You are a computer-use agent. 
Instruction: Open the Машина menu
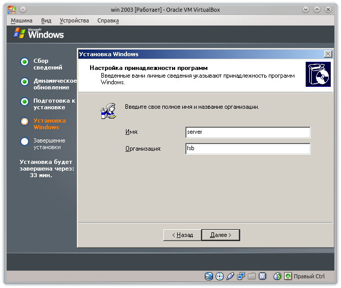tap(22, 20)
